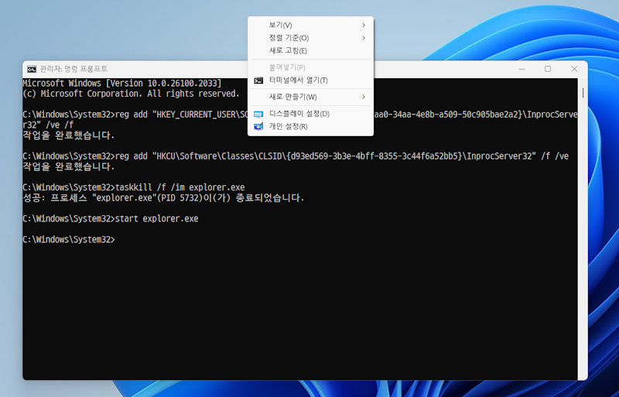Click the first '작업을 완료했습니다.' message

69,135
